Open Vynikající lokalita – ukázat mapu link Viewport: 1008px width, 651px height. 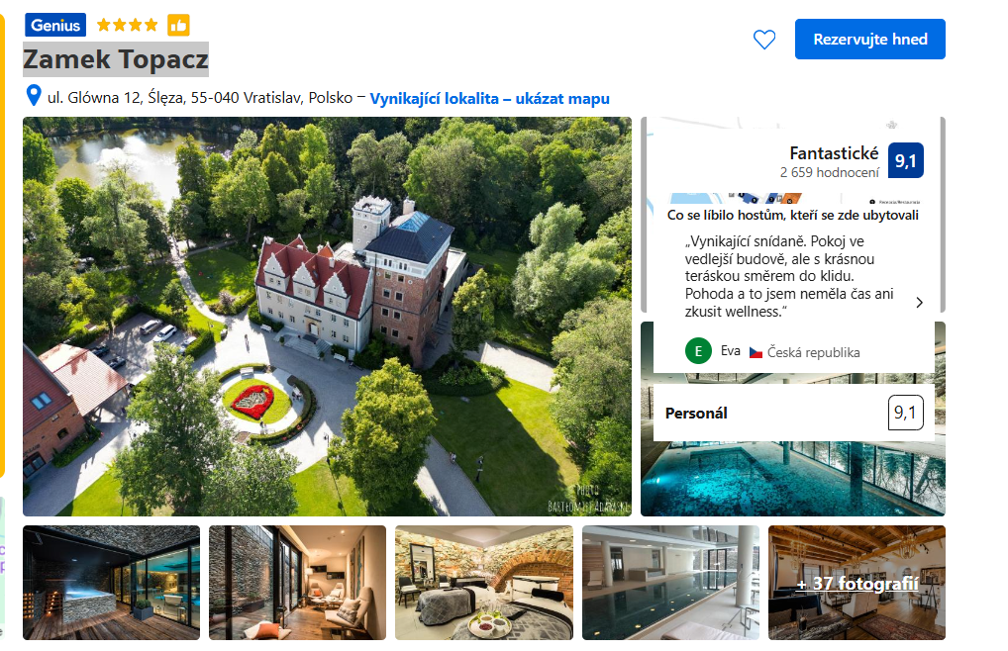click(x=489, y=98)
